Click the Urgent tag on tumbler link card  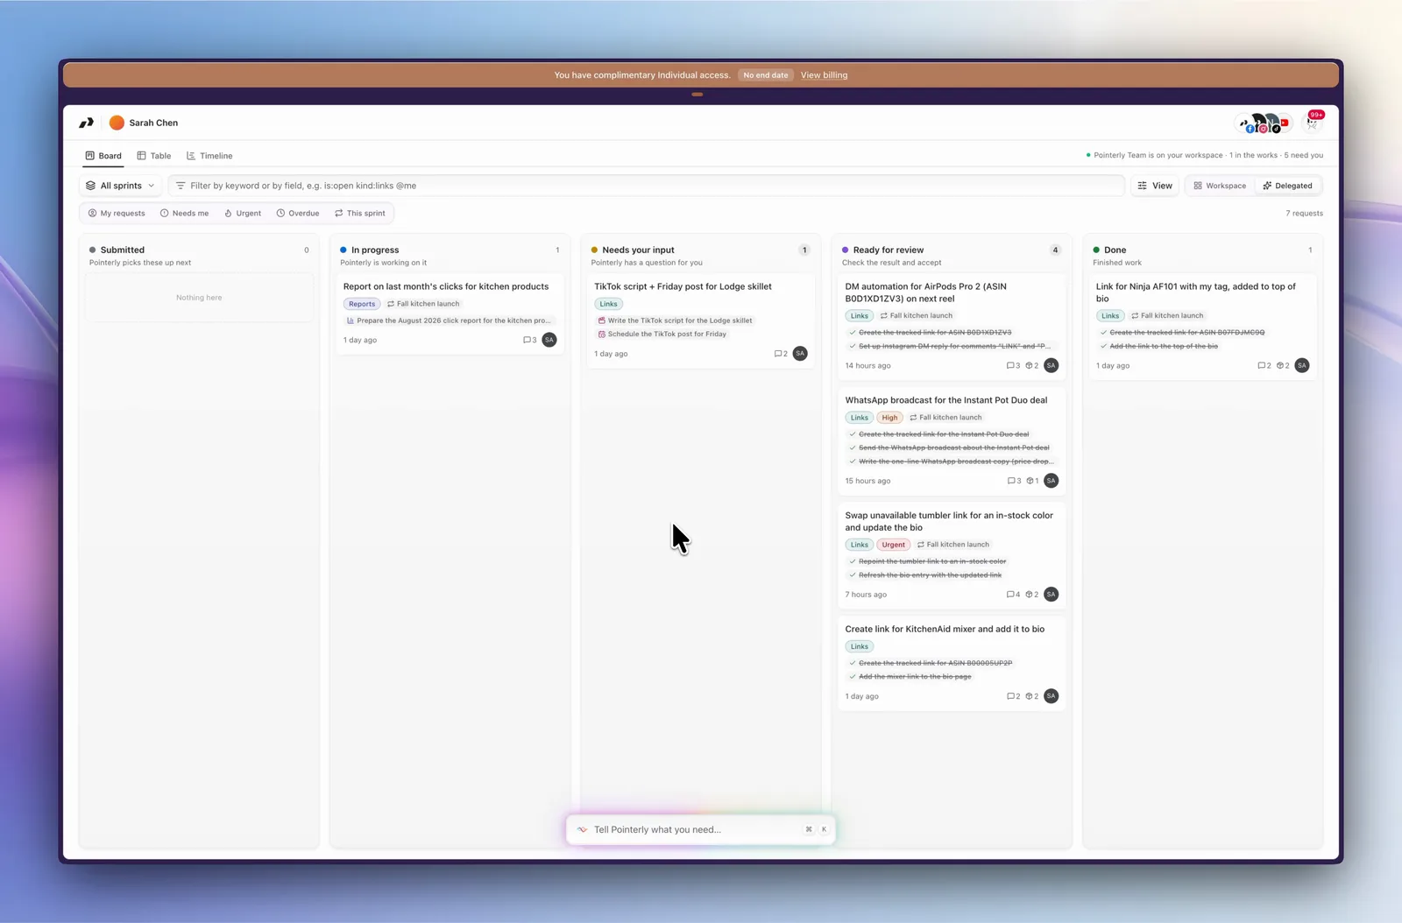click(893, 545)
